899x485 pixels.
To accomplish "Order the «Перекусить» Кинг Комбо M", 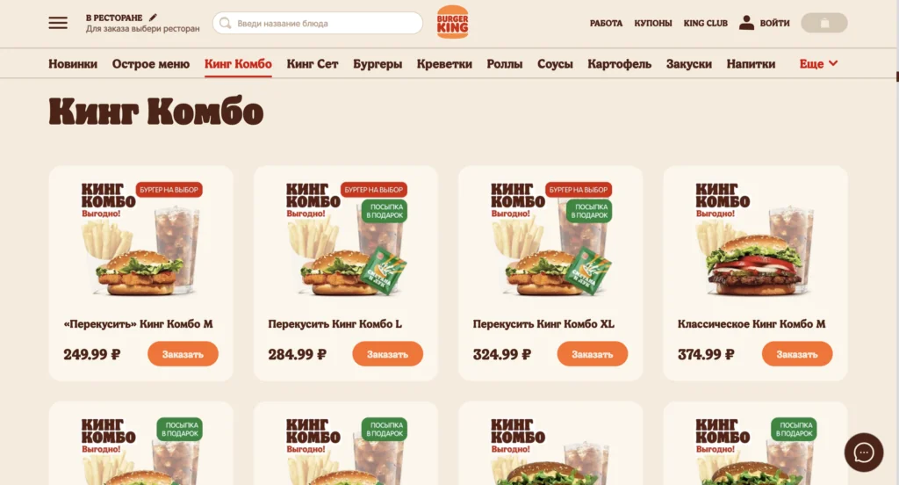I will [183, 354].
